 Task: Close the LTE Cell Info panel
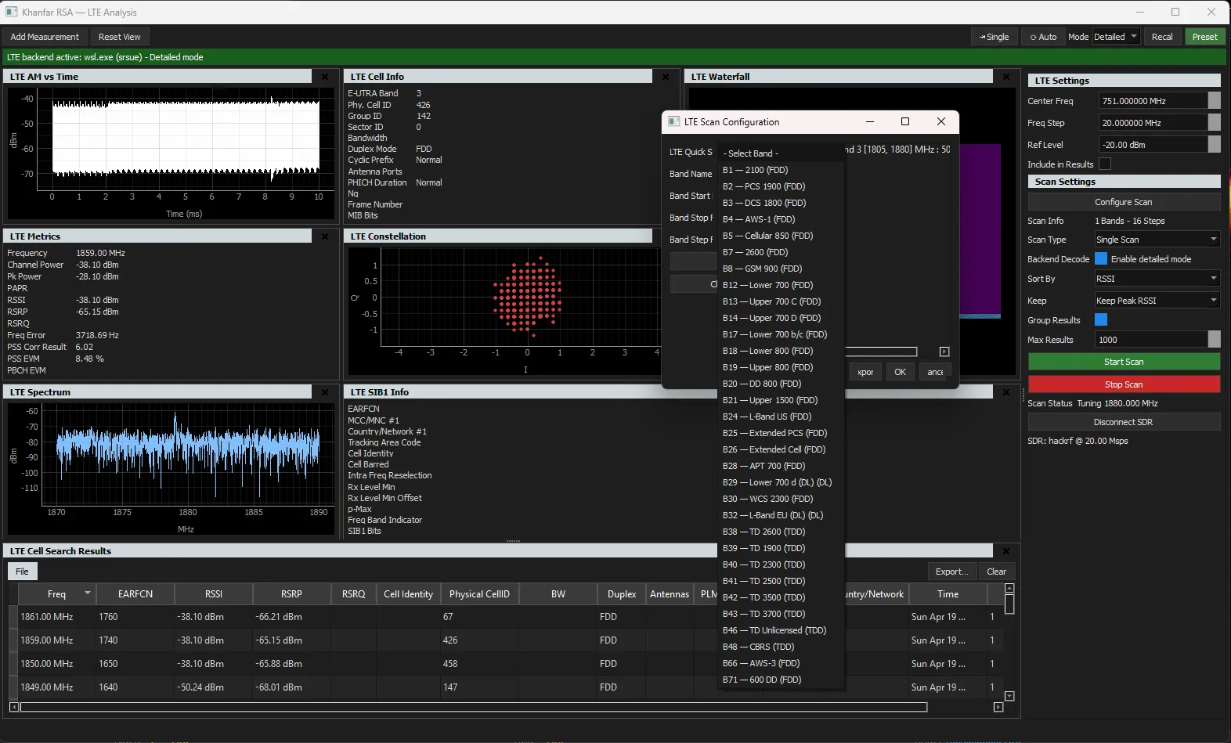[665, 77]
